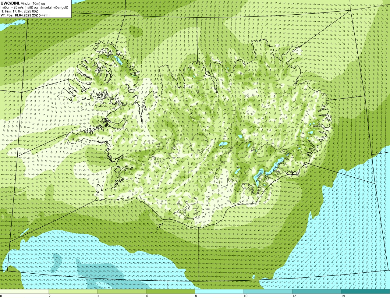Click the 'hviður > 25 m/s' legend line
Screen dimensions: 390x298
34,7
